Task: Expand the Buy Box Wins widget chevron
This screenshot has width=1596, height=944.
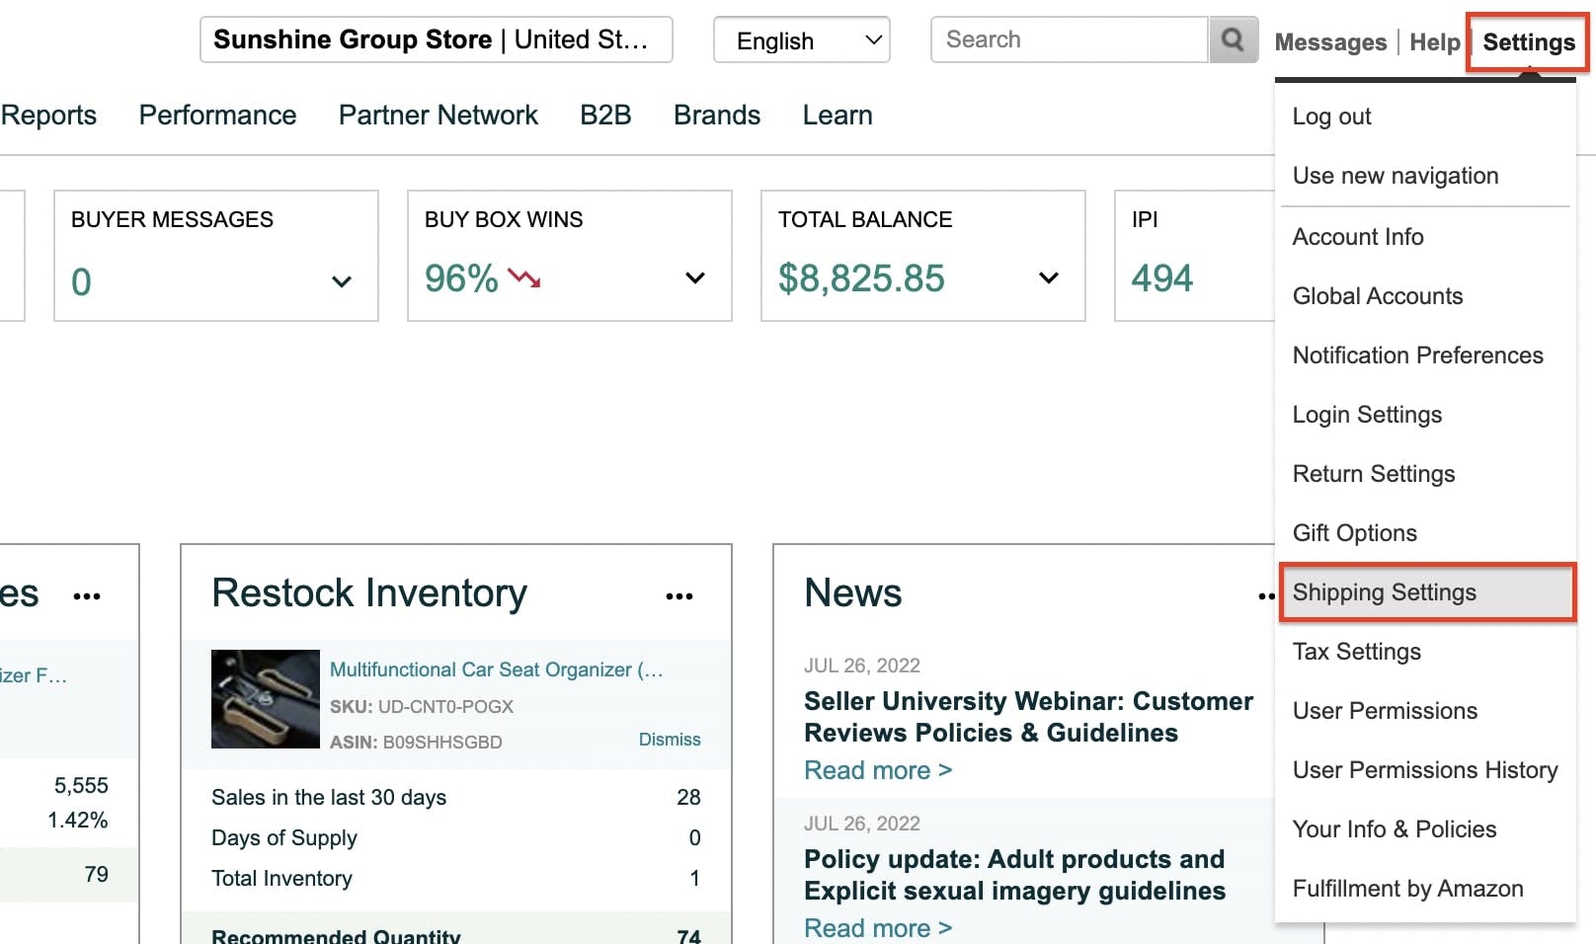Action: [x=695, y=278]
